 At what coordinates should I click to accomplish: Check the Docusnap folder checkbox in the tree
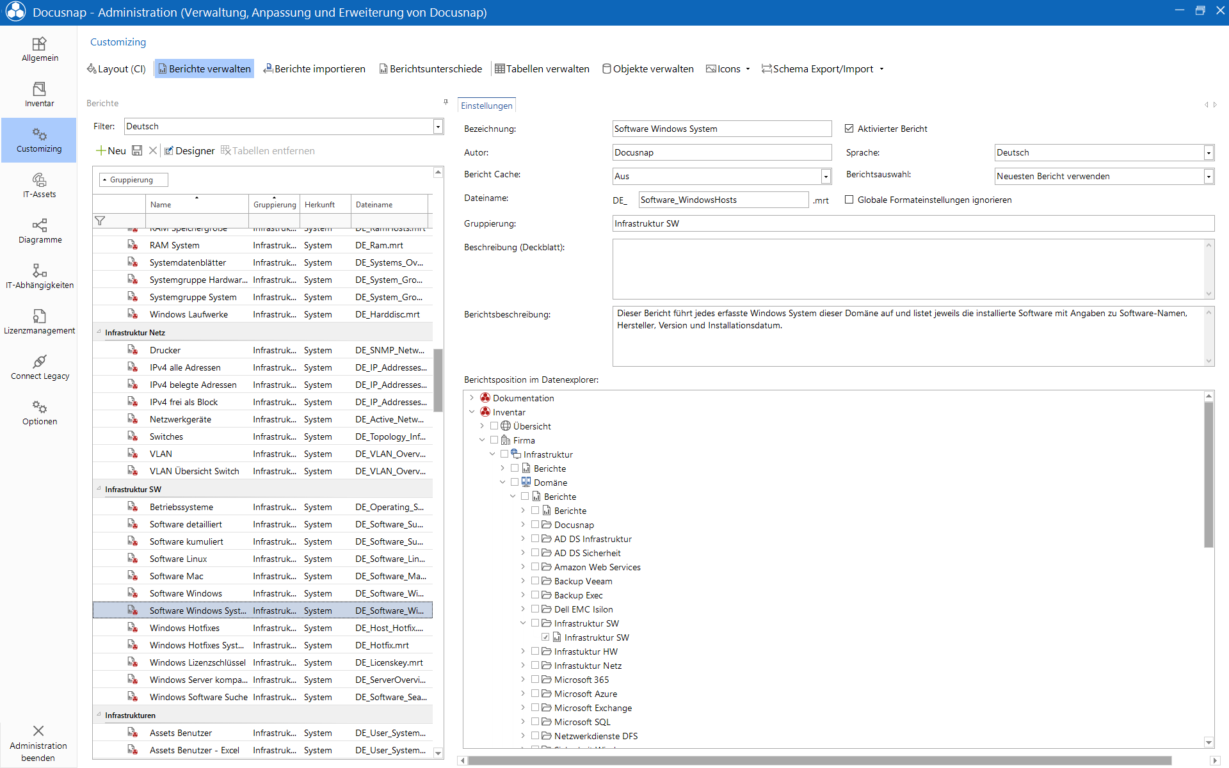535,524
